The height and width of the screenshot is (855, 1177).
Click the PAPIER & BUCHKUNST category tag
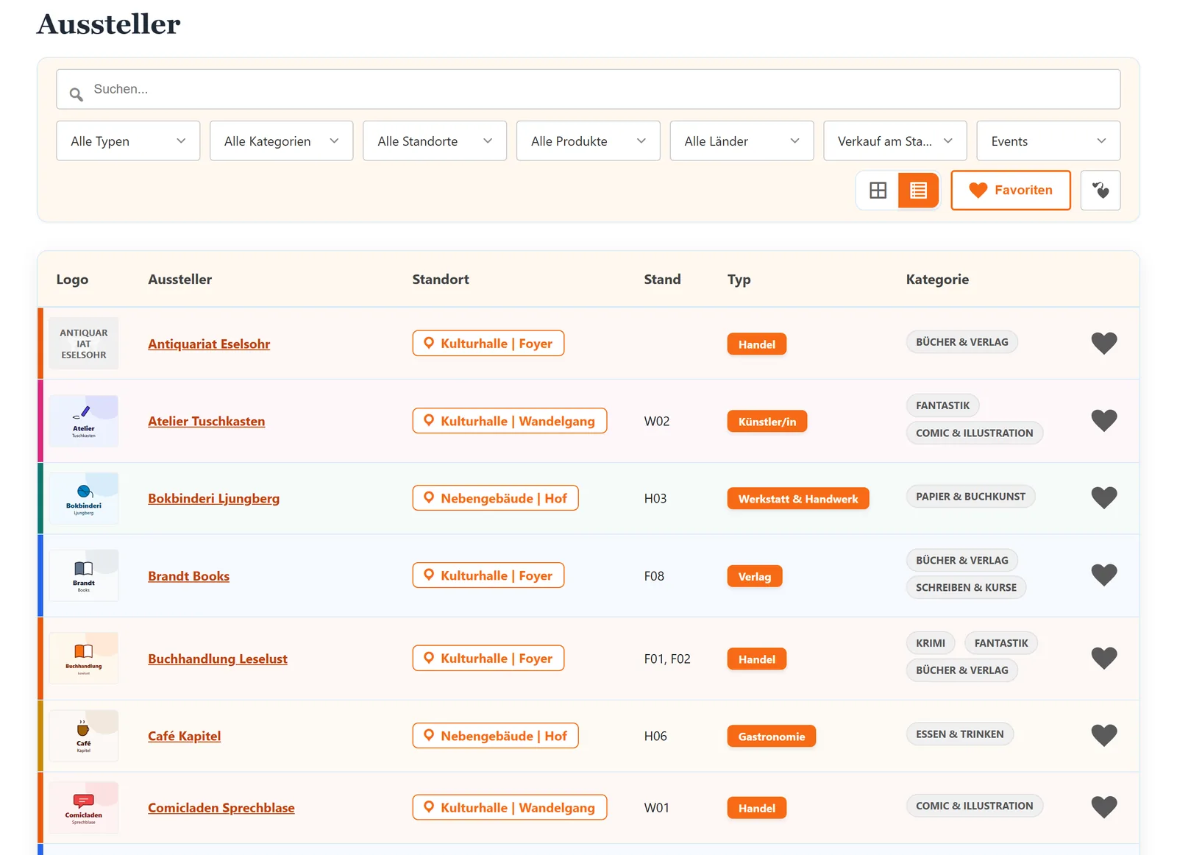point(971,497)
